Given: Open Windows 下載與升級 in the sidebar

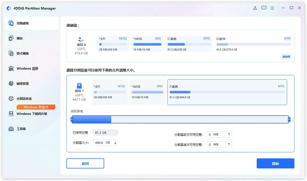Looking at the screenshot, I should pyautogui.click(x=32, y=114).
